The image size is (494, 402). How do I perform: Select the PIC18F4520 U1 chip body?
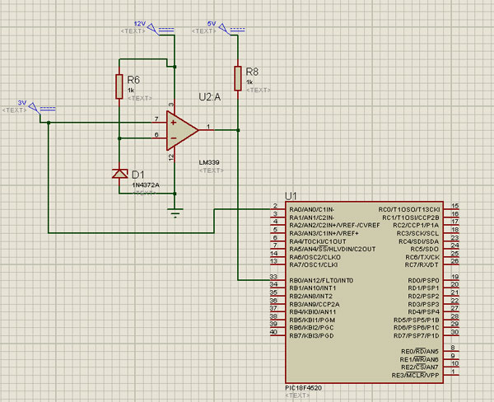(364, 292)
